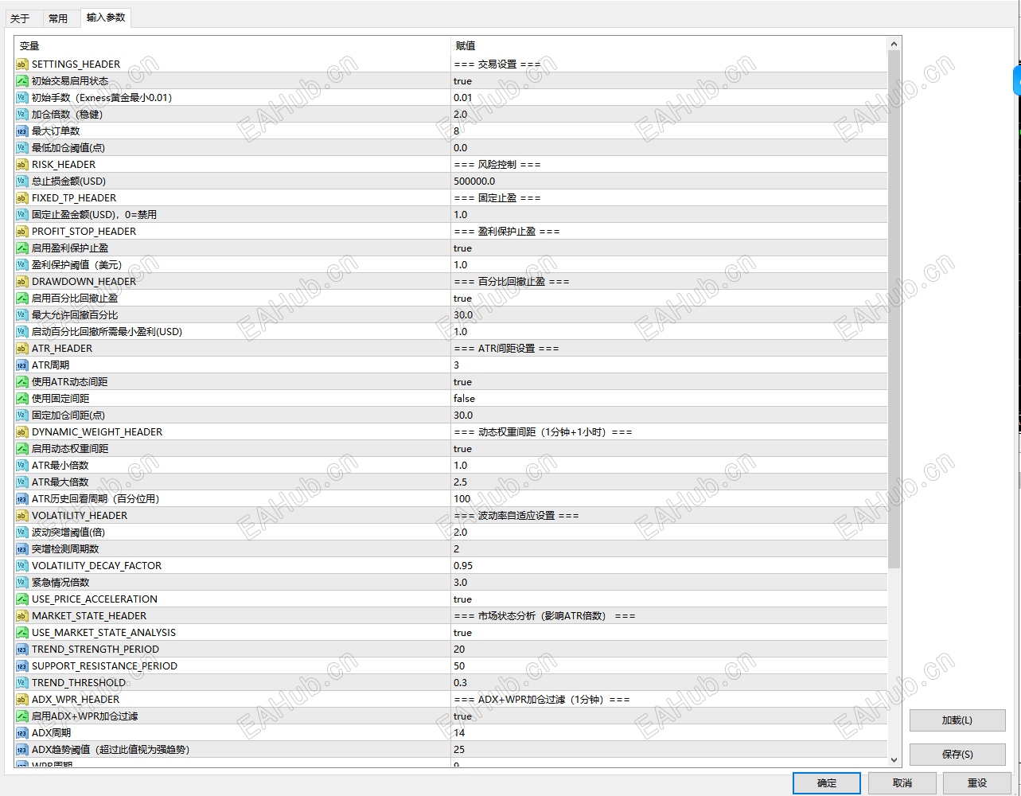Click the 赋值 column header
Viewport: 1021px width, 796px height.
[x=668, y=46]
